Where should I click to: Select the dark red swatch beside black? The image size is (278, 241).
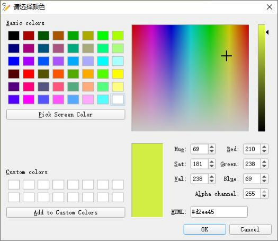[x=29, y=36]
